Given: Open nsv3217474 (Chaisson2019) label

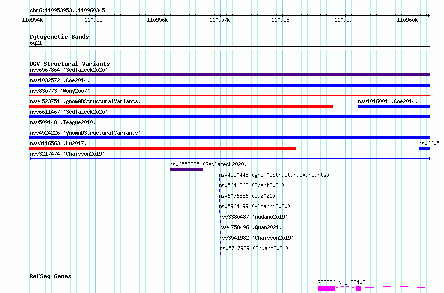Looking at the screenshot, I should point(67,154).
